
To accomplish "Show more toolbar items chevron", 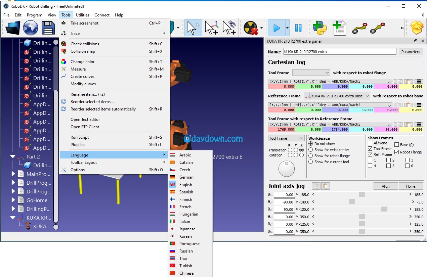I will pyautogui.click(x=402, y=28).
